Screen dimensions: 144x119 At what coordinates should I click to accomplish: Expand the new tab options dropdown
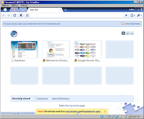pos(132,33)
